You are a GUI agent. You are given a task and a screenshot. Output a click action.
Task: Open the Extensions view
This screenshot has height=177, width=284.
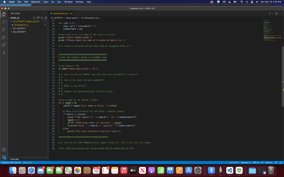pyautogui.click(x=4, y=45)
